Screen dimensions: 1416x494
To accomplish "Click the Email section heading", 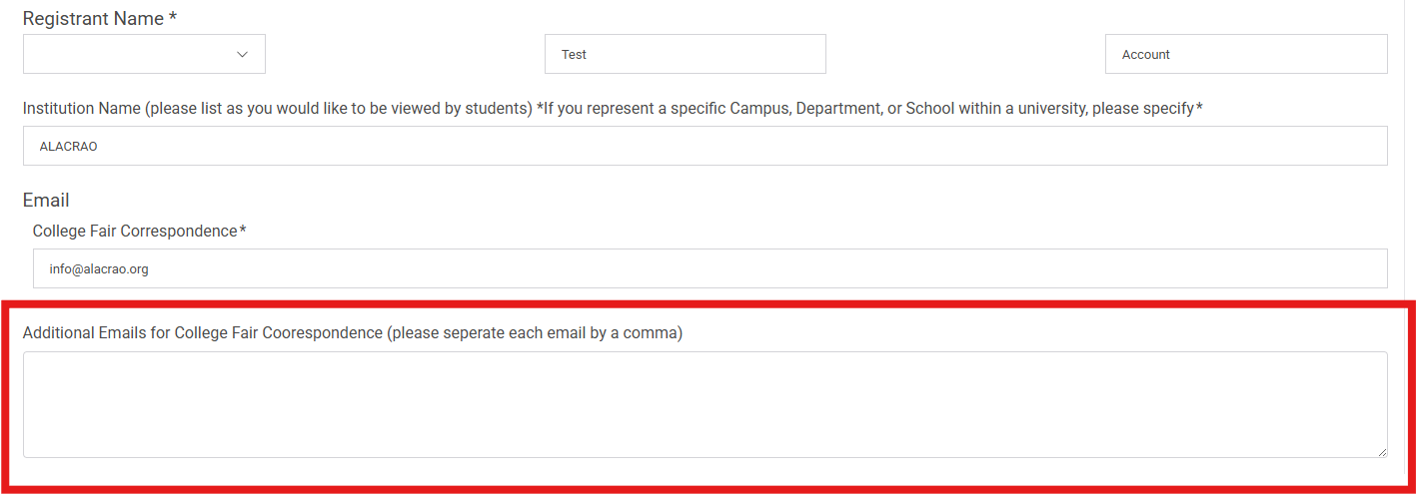I will coord(46,200).
